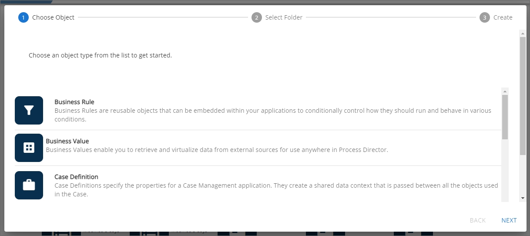
Task: Go to the Create step
Action: (503, 17)
